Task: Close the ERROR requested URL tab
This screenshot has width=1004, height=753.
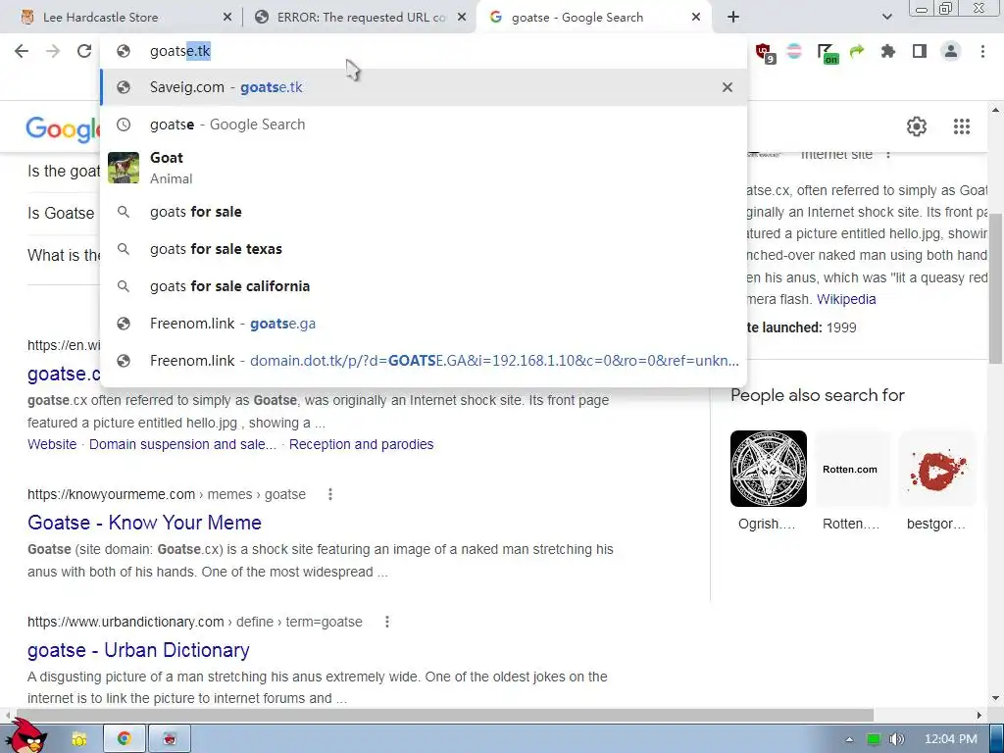Action: click(462, 18)
